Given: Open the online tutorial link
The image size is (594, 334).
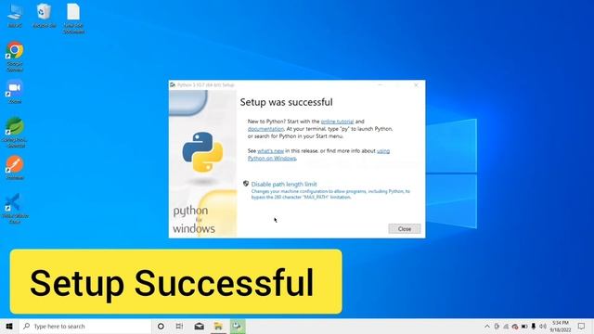Looking at the screenshot, I should 337,122.
